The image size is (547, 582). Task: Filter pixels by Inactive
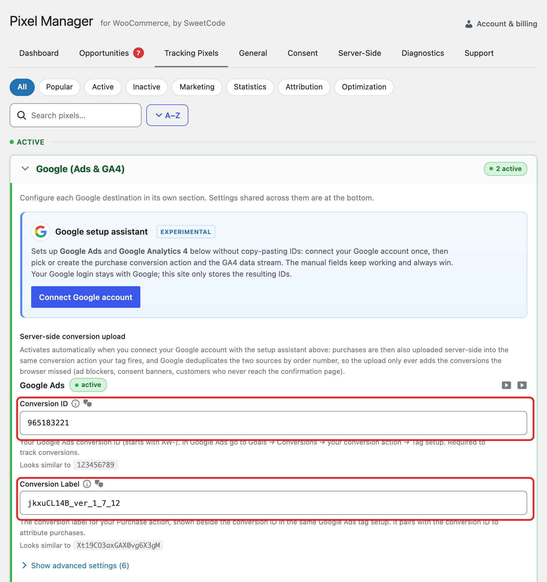tap(147, 87)
